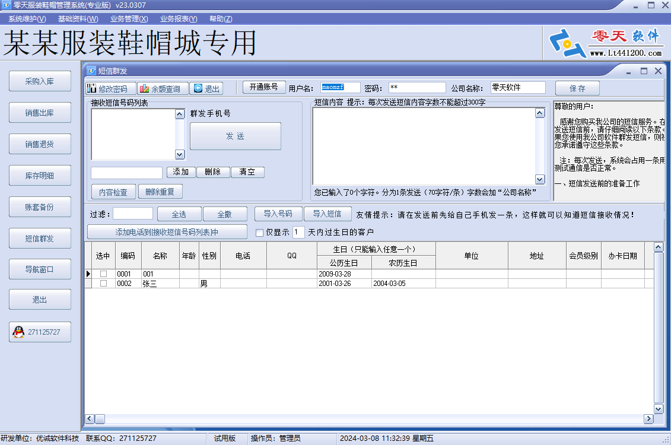Focus the 用户名 input field
671x445 pixels.
[x=341, y=87]
